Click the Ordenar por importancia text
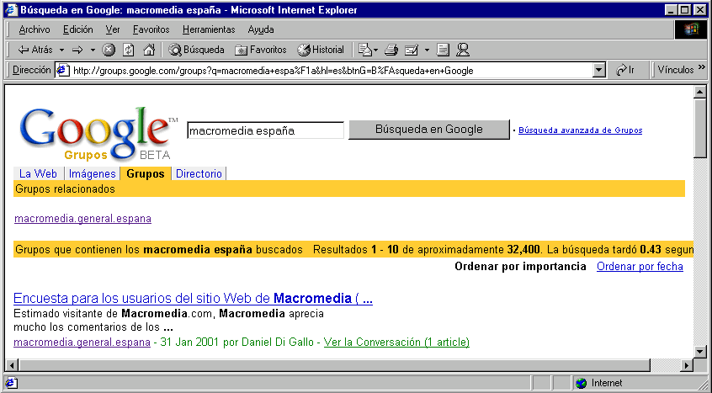712x393 pixels. [x=520, y=267]
